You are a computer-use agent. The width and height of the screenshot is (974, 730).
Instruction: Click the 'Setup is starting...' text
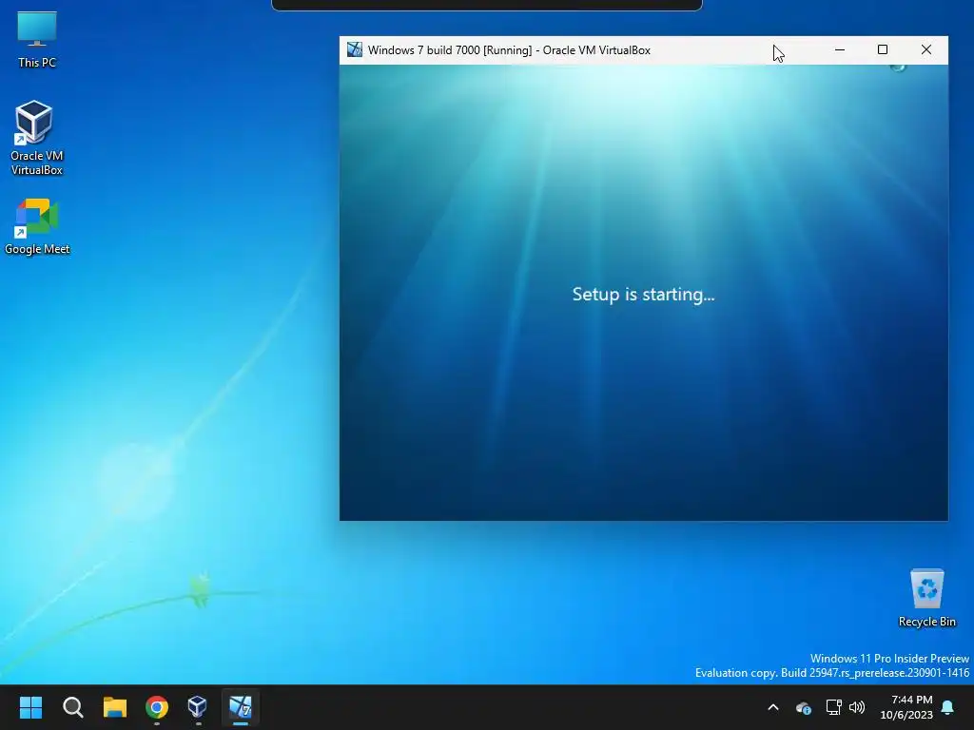(x=644, y=294)
